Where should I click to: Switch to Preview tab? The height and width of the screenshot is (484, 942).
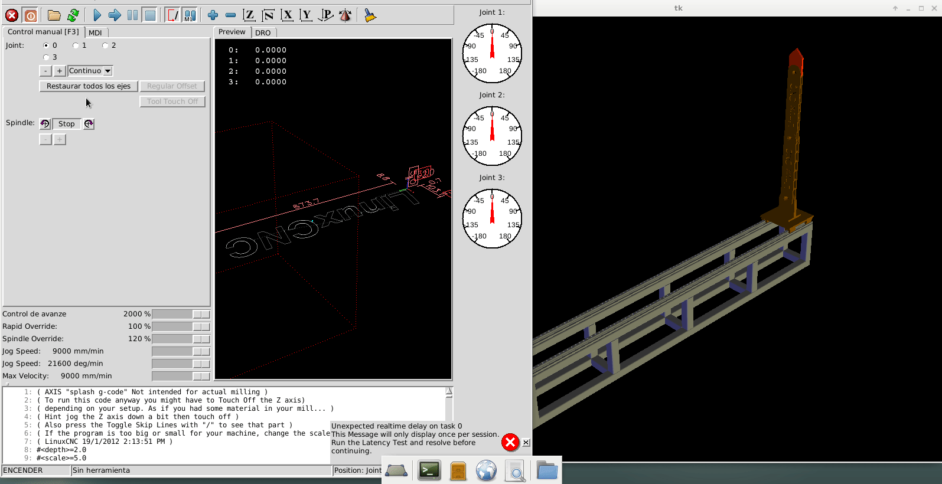232,32
